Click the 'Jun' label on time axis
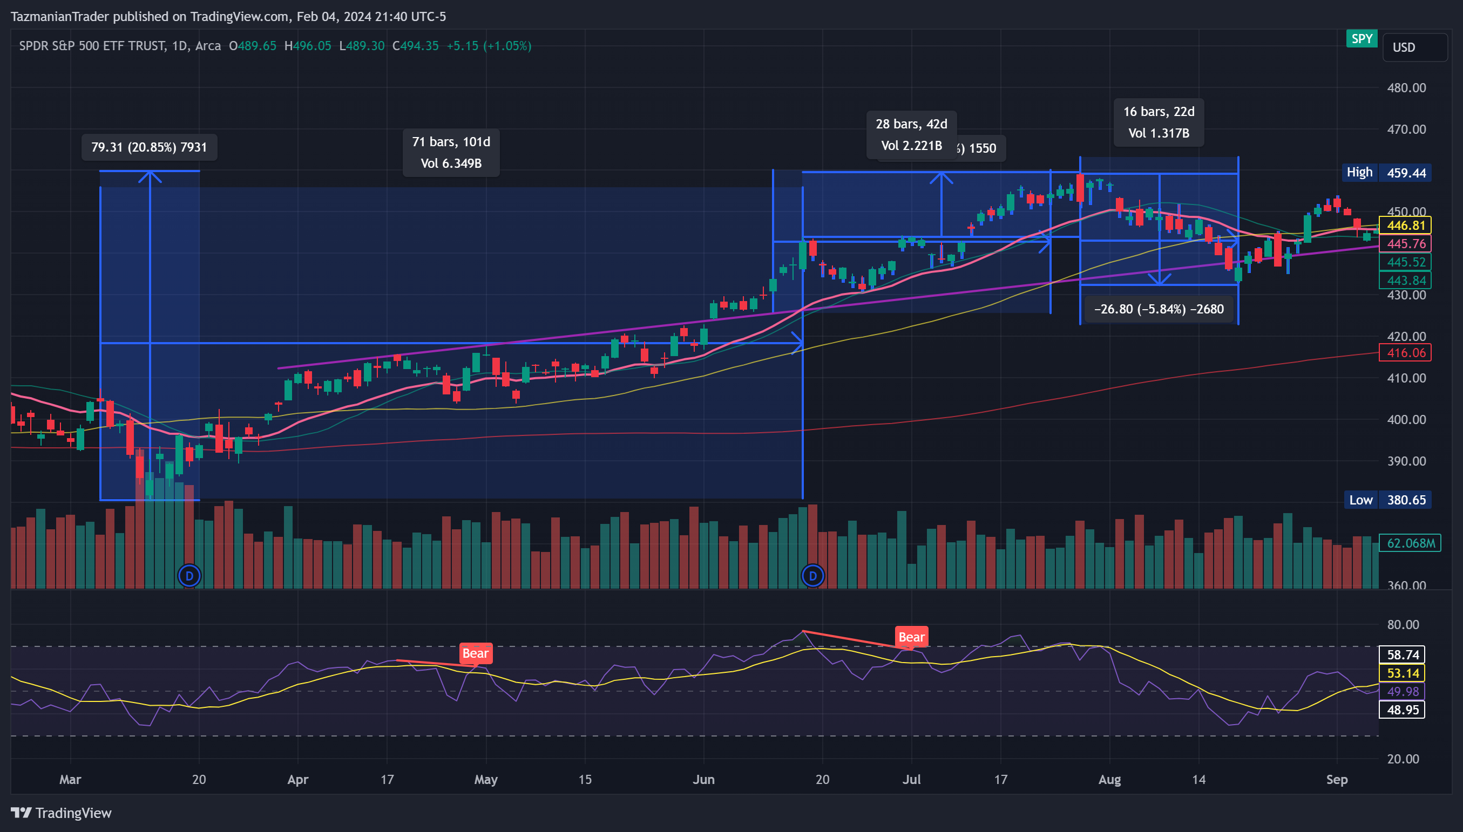The width and height of the screenshot is (1463, 832). pos(703,780)
